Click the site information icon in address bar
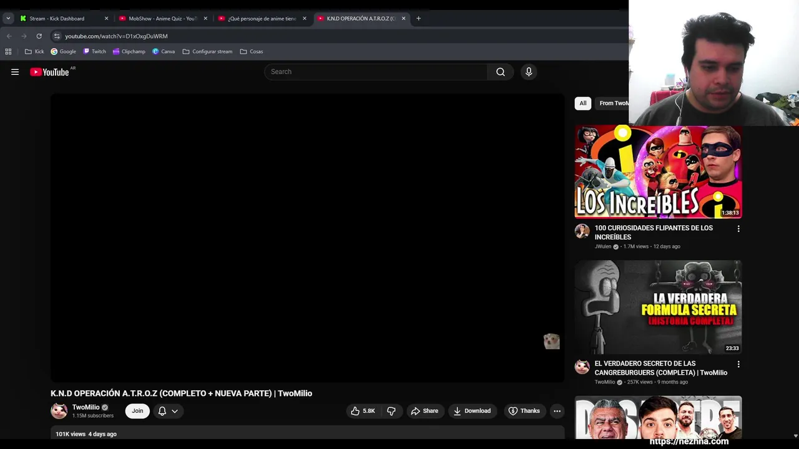The image size is (799, 449). [57, 36]
